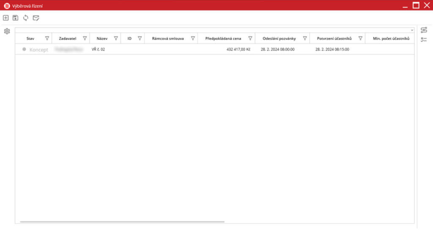Expand the dropdown arrow above the table
The width and height of the screenshot is (433, 230).
click(x=412, y=30)
